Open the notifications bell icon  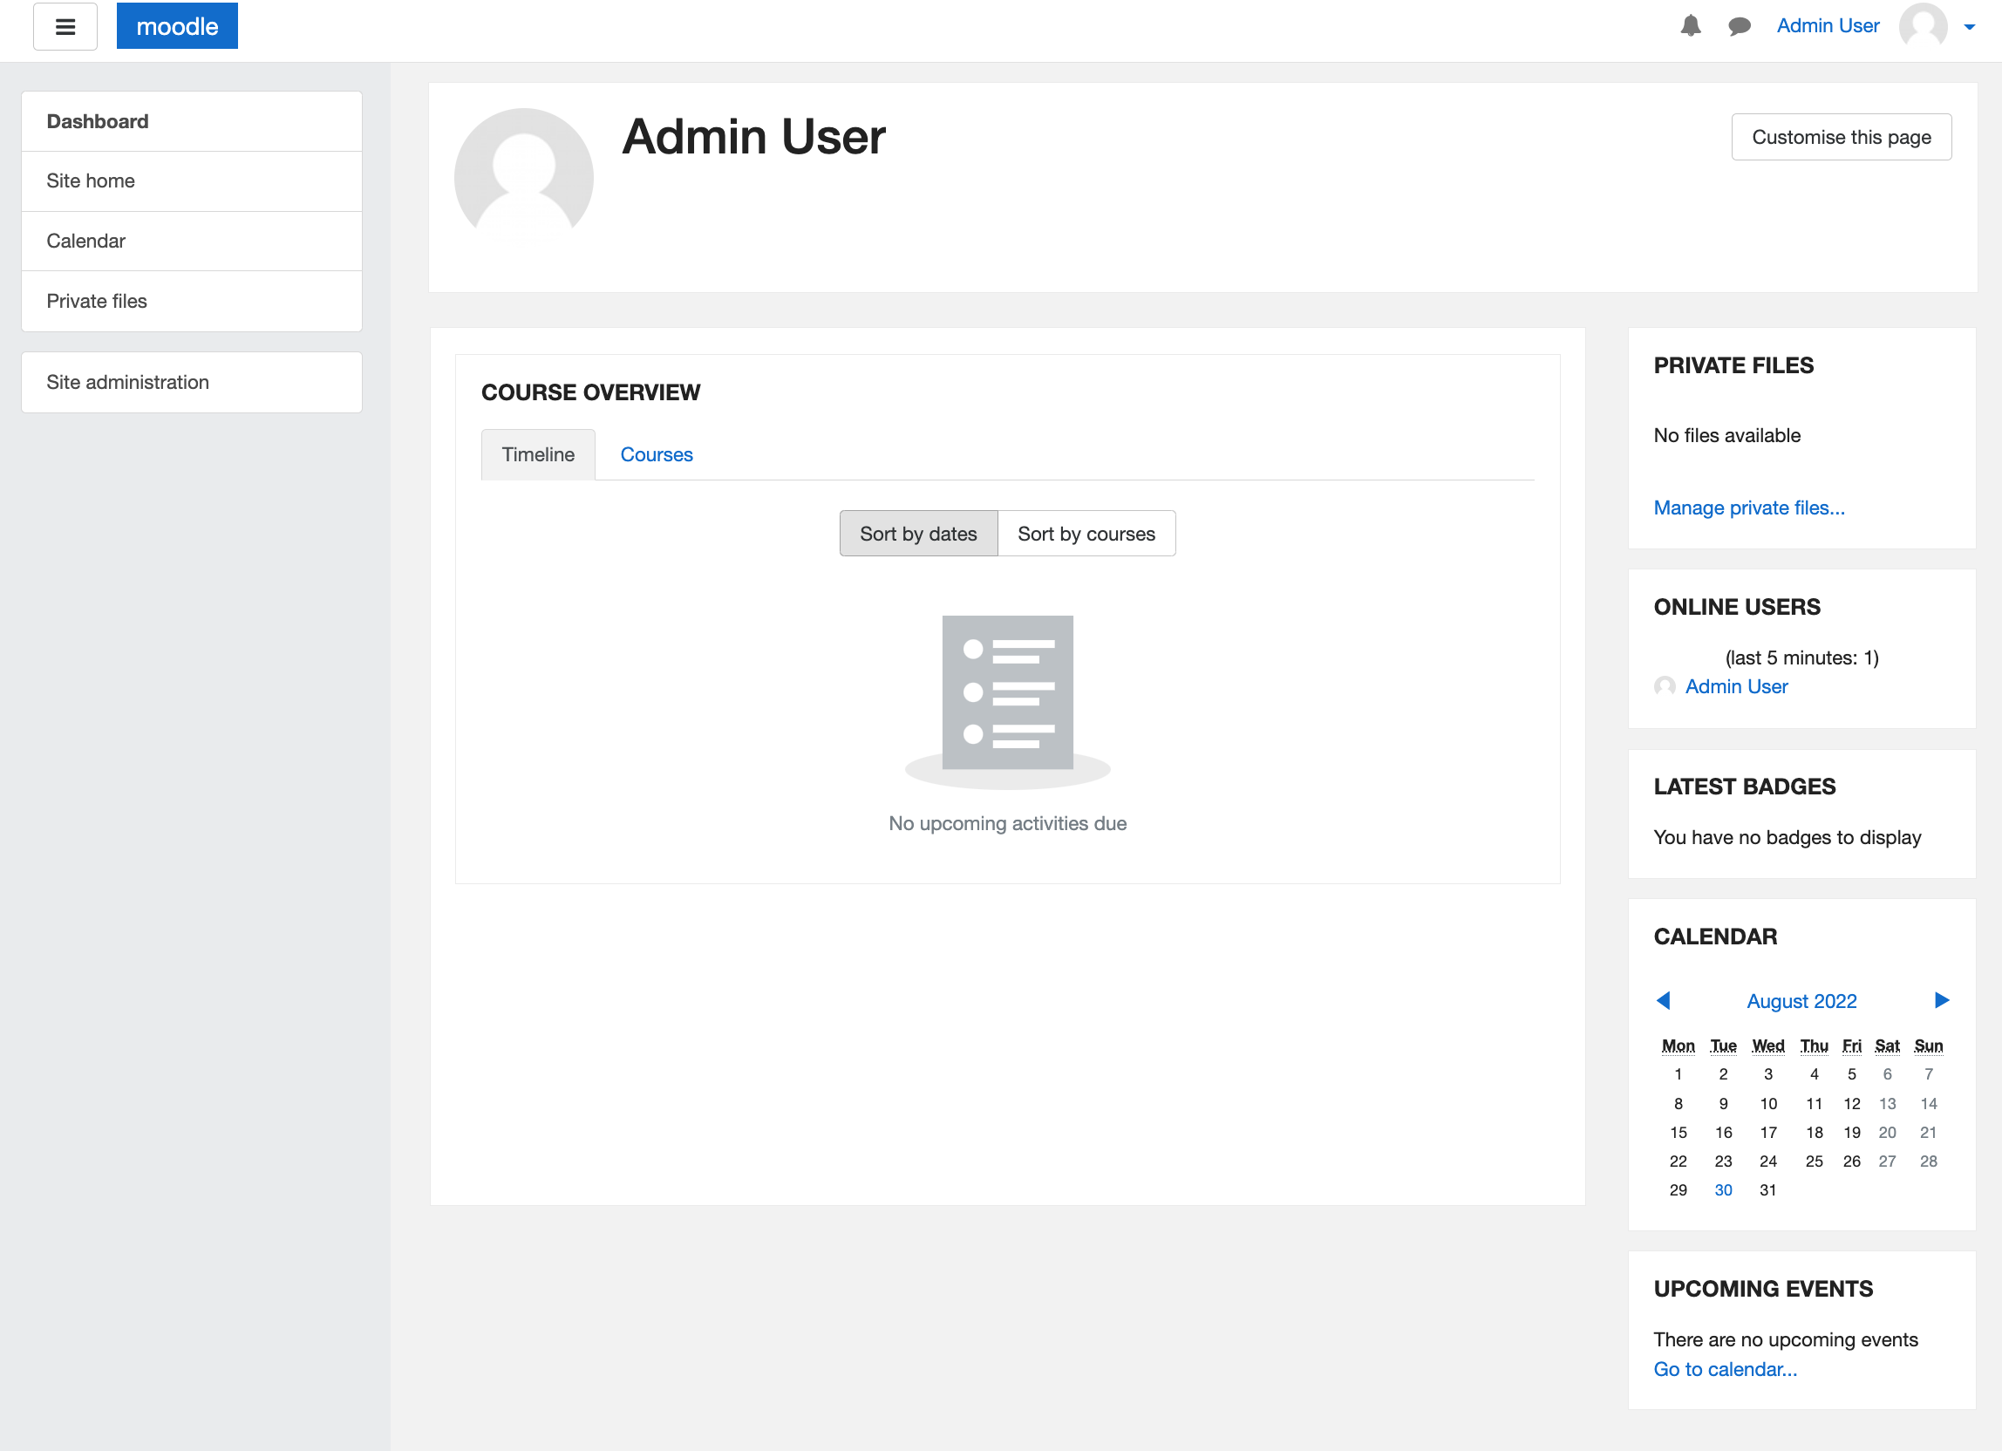(x=1690, y=26)
